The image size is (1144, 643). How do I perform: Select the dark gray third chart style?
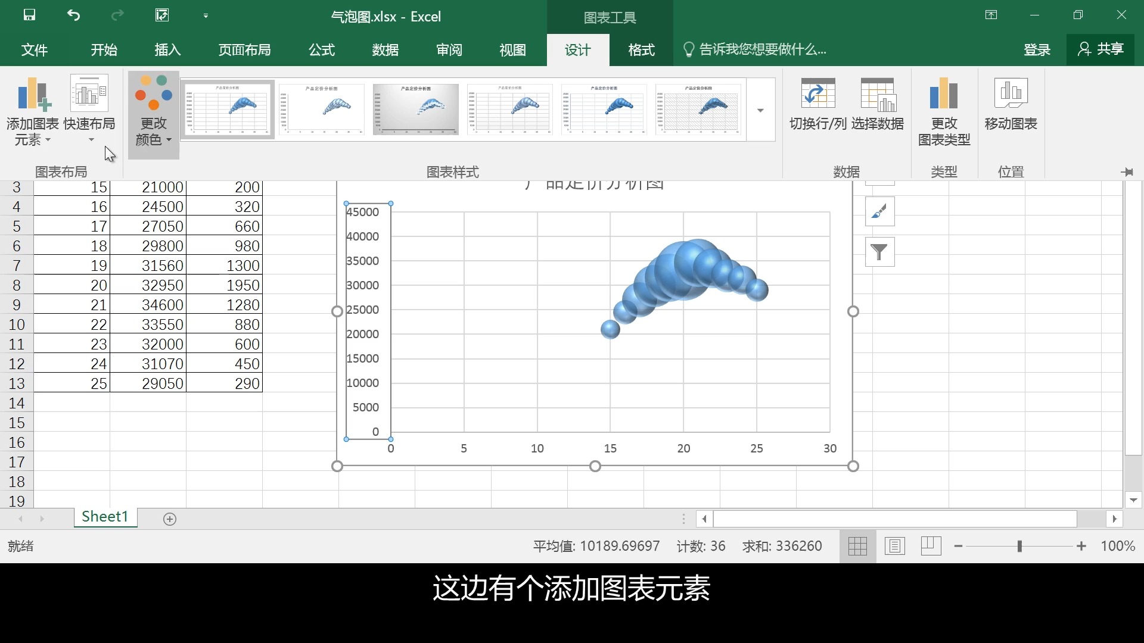[416, 110]
